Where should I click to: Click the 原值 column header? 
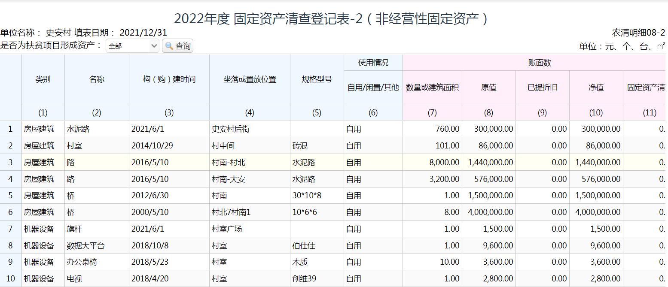pos(488,88)
